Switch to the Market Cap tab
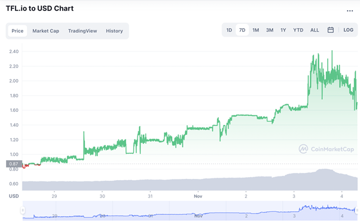360x222 pixels. tap(45, 31)
